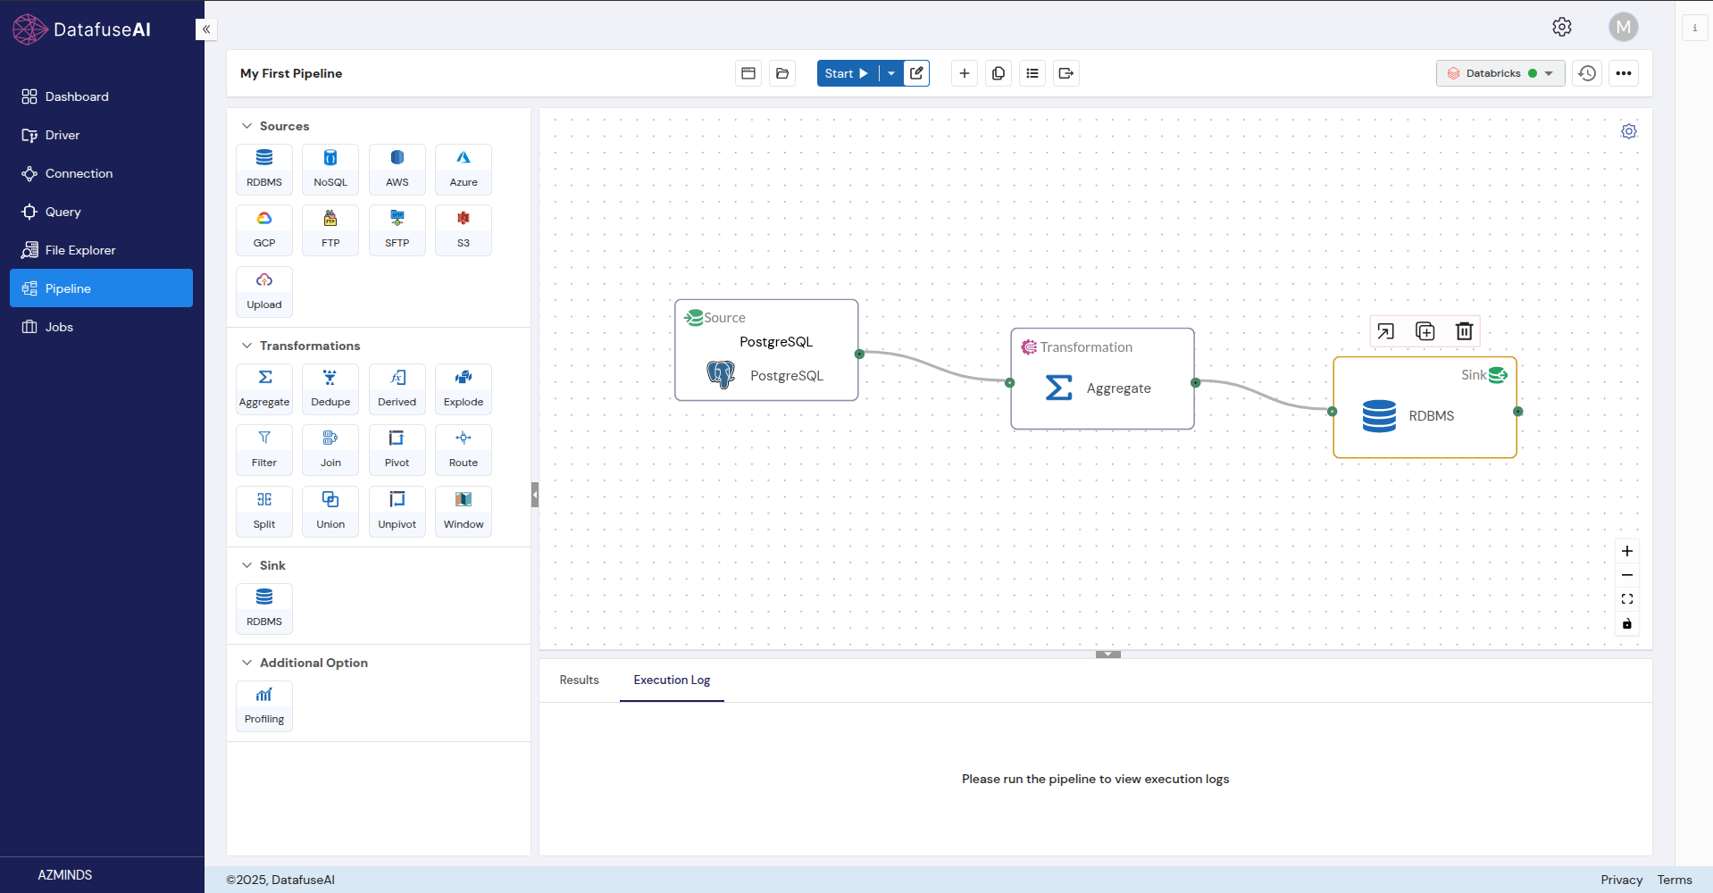The width and height of the screenshot is (1713, 893).
Task: Toggle fit-to-view on canvas
Action: [x=1626, y=599]
